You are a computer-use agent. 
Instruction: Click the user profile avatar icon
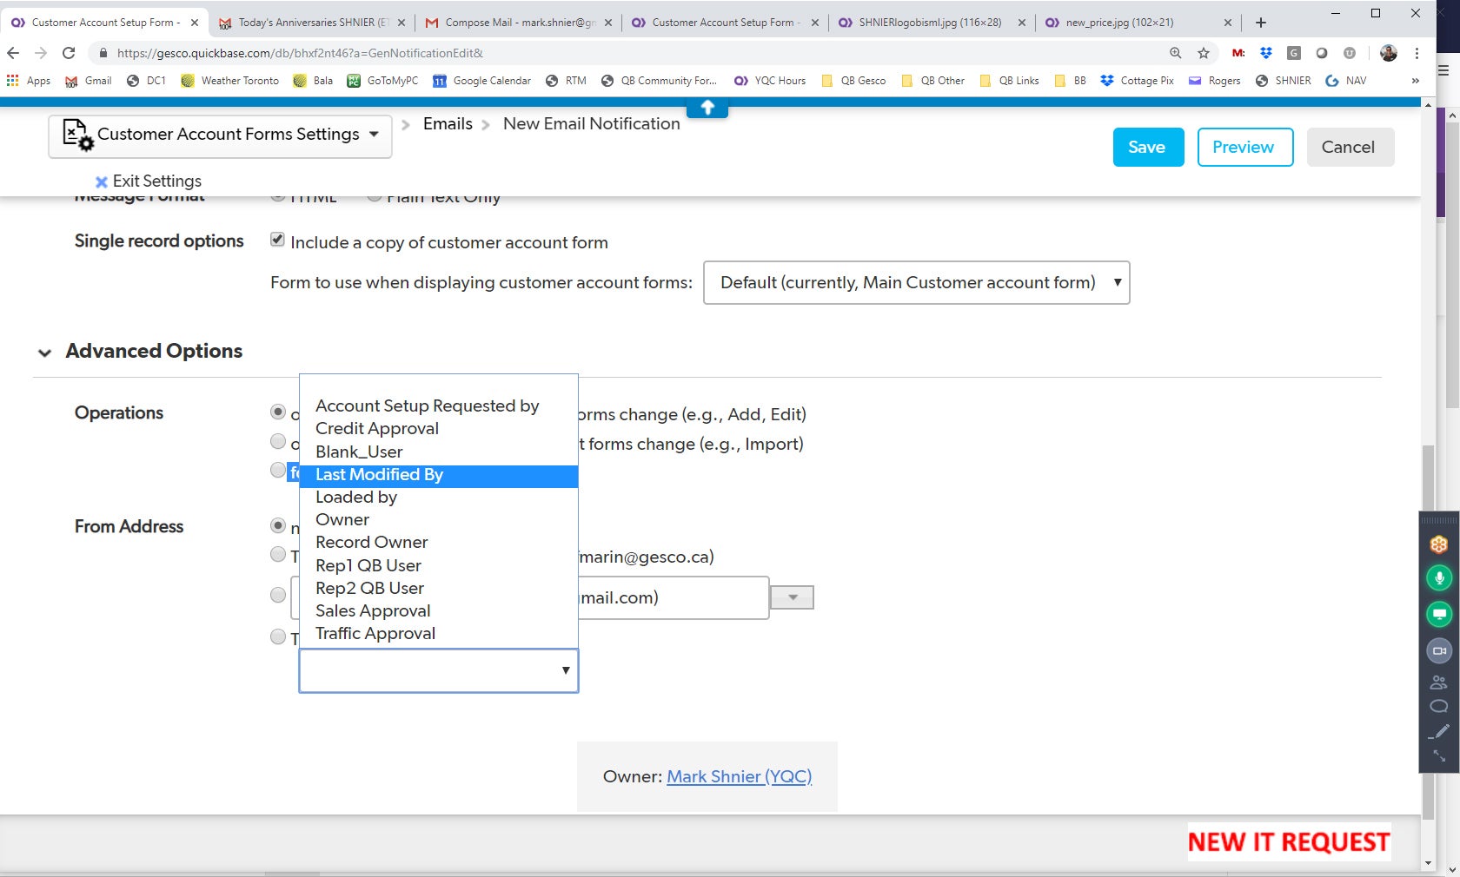pyautogui.click(x=1389, y=53)
